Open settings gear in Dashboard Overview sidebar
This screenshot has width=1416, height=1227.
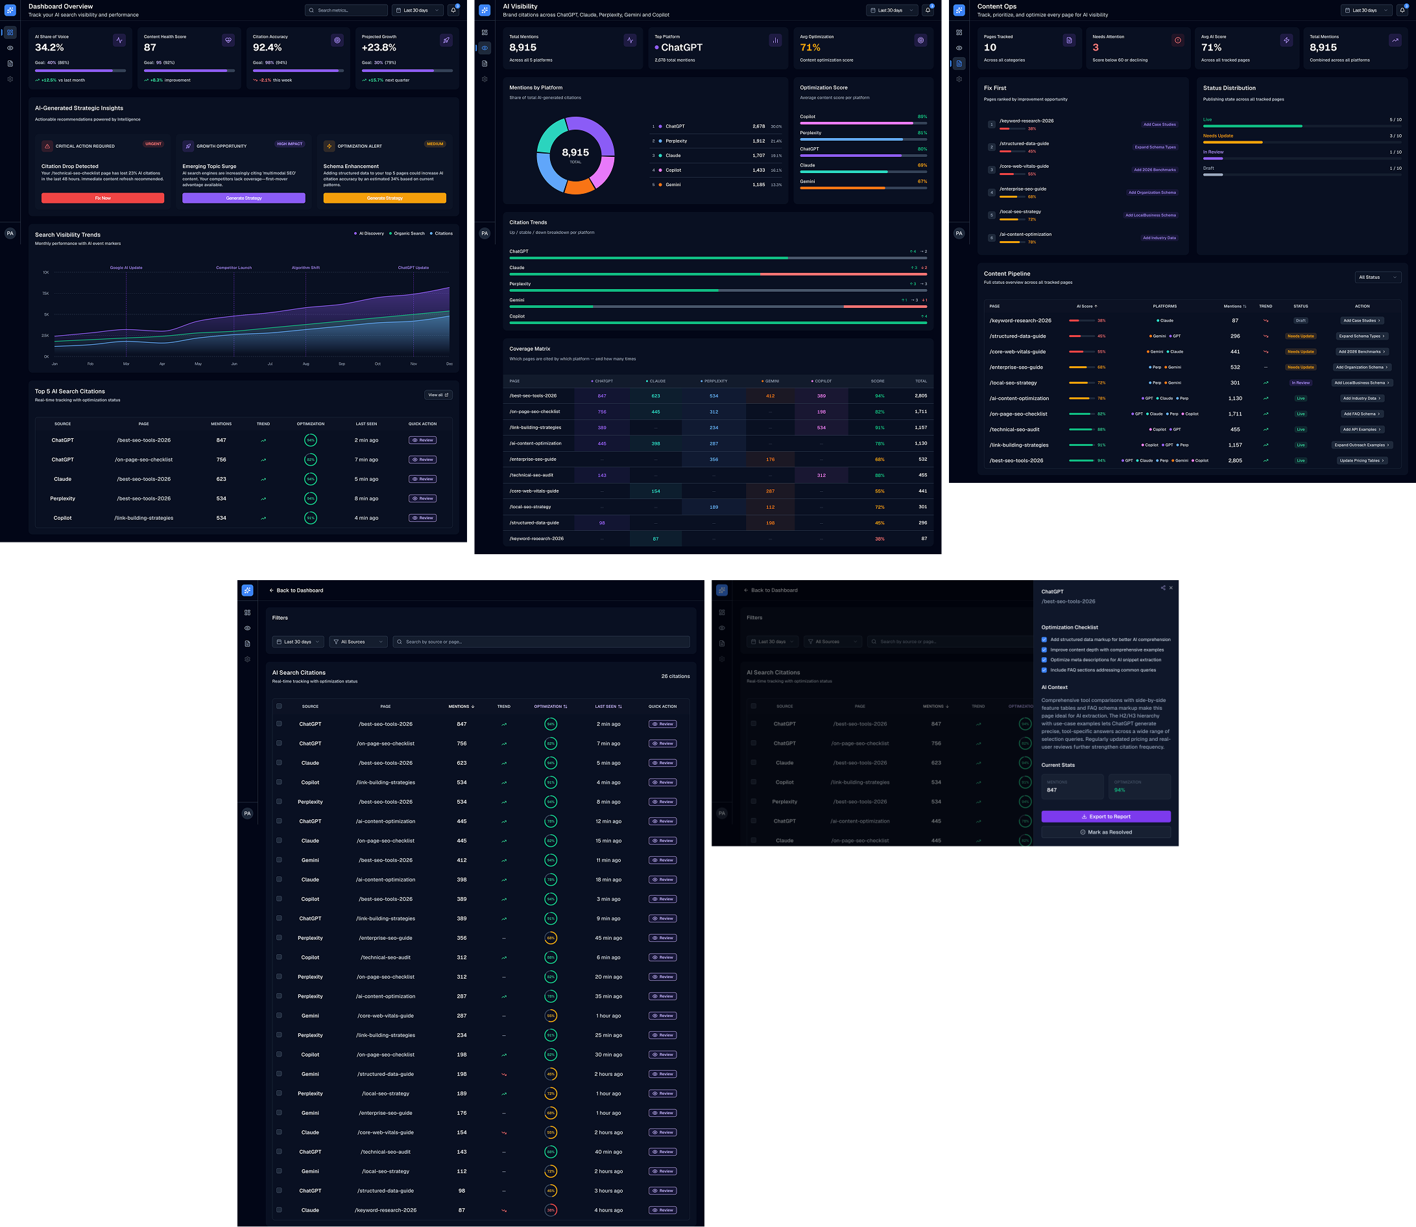coord(10,80)
